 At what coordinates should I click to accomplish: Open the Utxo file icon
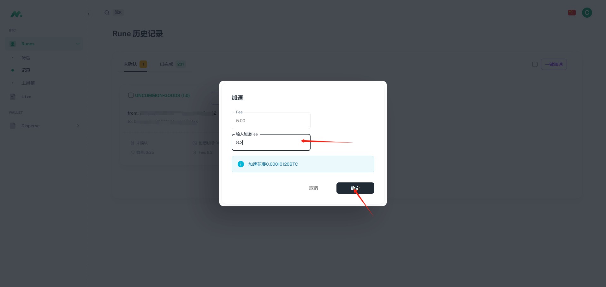pos(13,97)
